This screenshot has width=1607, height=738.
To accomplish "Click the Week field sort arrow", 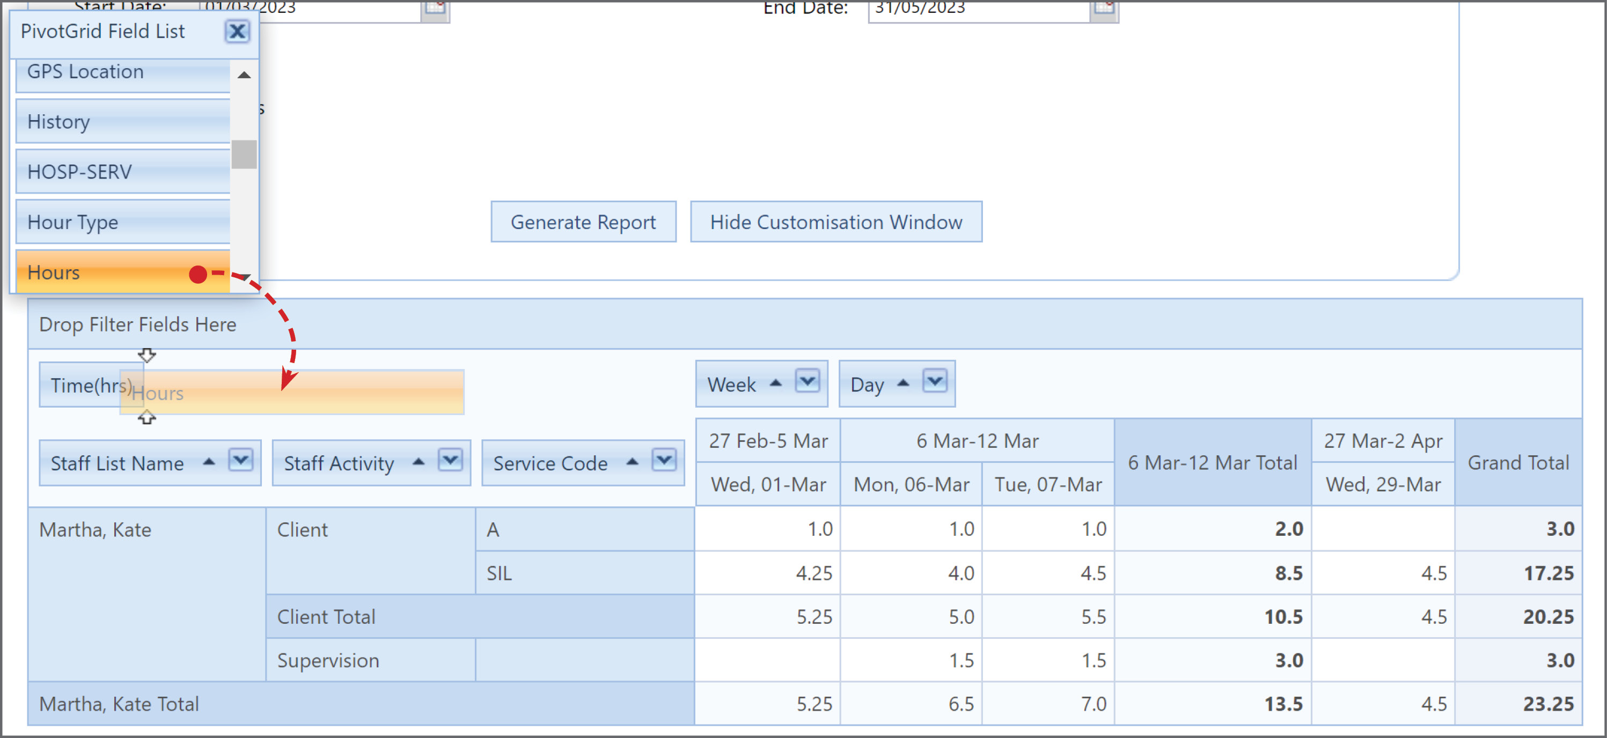I will coord(775,383).
